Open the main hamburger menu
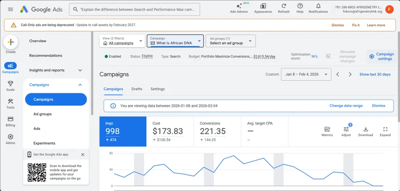 tap(10, 9)
